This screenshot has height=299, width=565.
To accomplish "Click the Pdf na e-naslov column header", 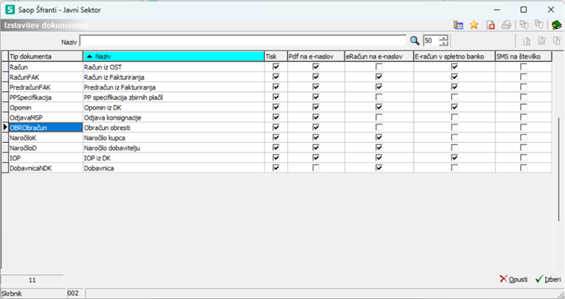I will [316, 57].
